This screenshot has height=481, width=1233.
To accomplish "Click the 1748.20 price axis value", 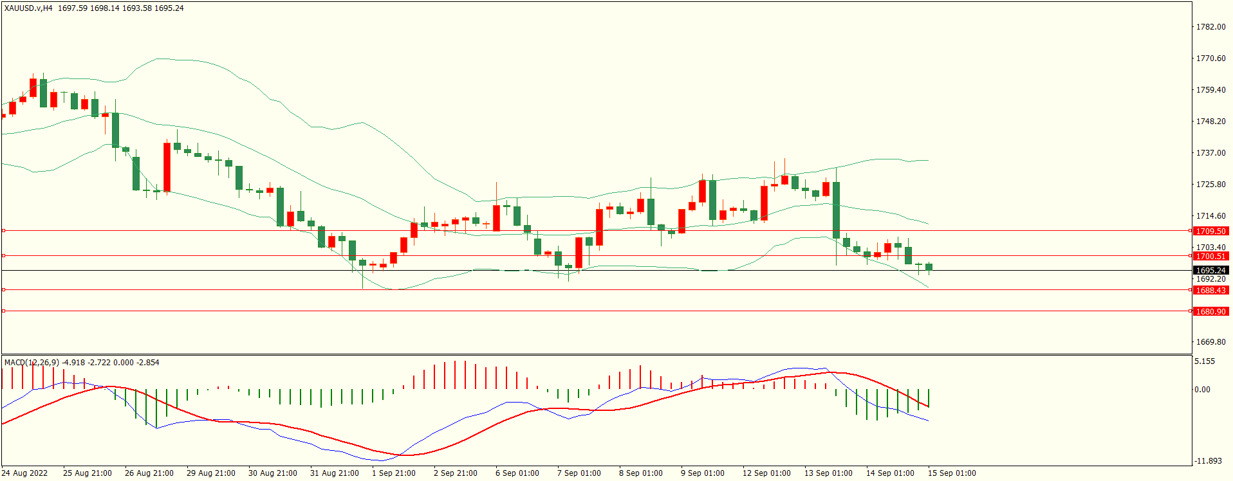I will (1210, 122).
